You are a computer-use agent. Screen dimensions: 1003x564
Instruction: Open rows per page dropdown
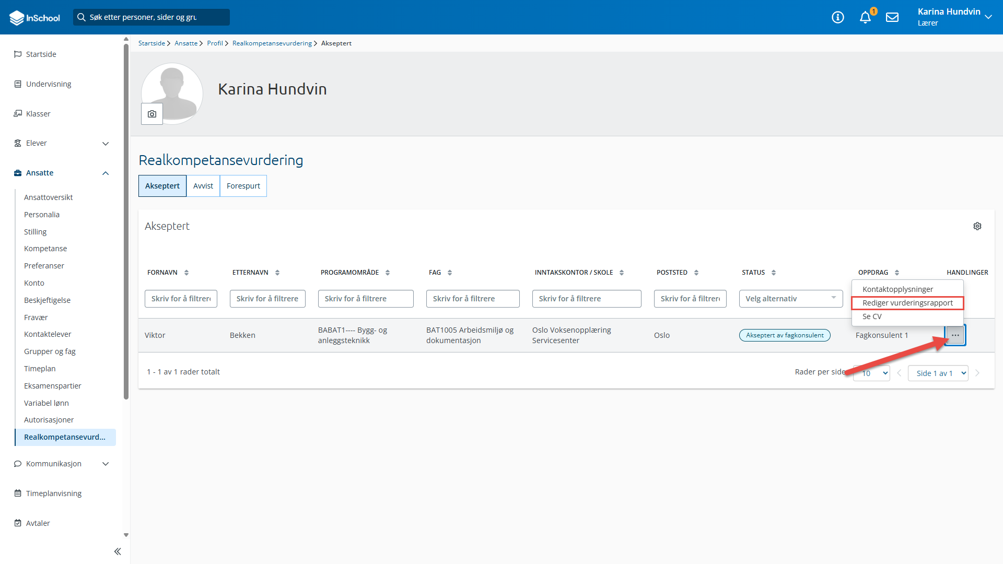pos(871,373)
